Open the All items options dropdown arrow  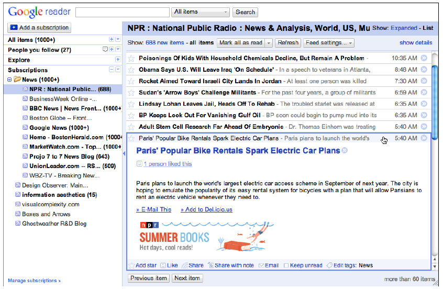(x=118, y=40)
